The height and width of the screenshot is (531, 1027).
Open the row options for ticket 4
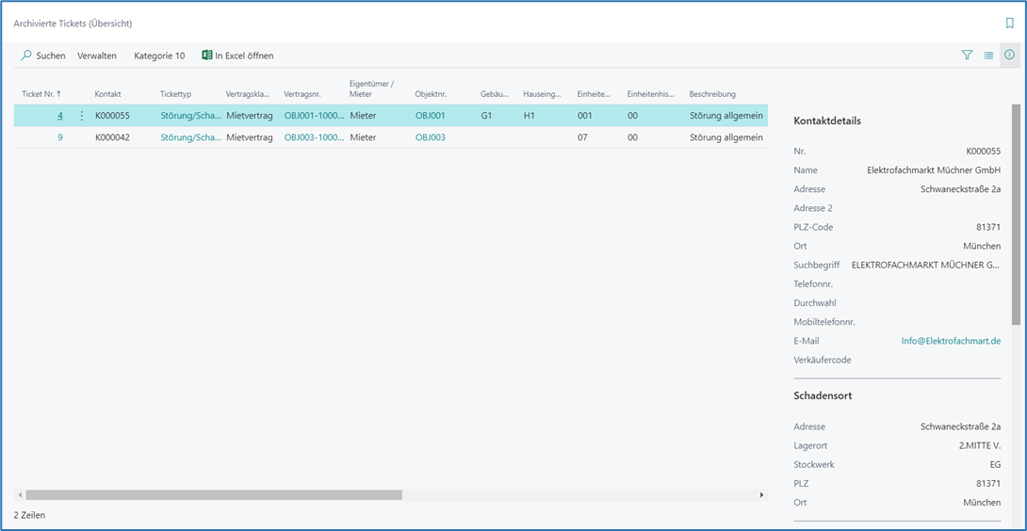click(x=81, y=116)
